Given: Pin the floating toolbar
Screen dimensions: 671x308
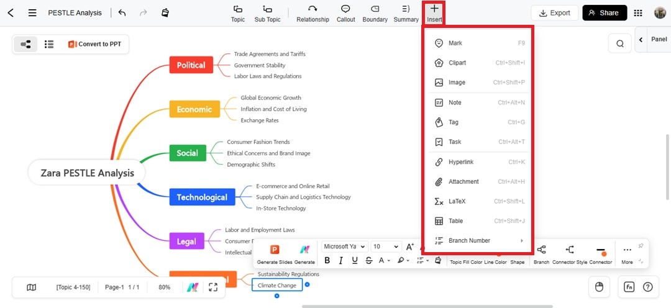Looking at the screenshot, I should 641,246.
